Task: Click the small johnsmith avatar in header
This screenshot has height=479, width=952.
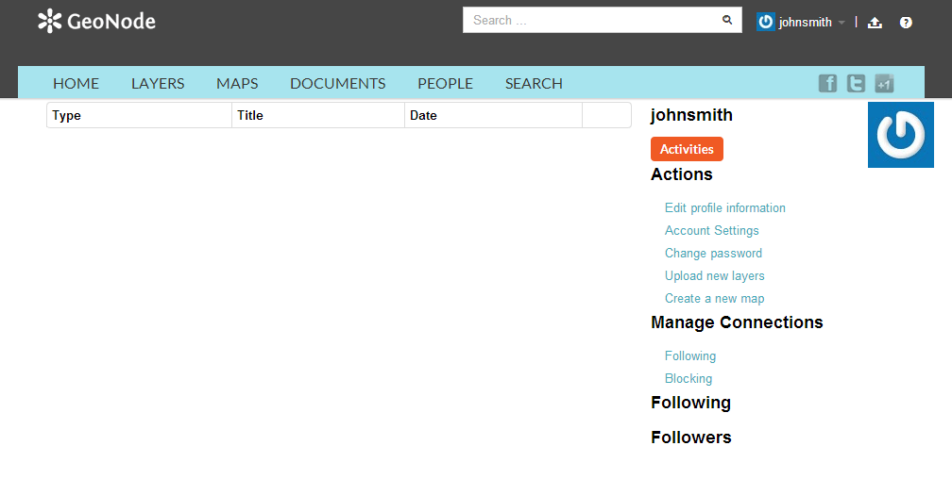Action: pyautogui.click(x=766, y=22)
